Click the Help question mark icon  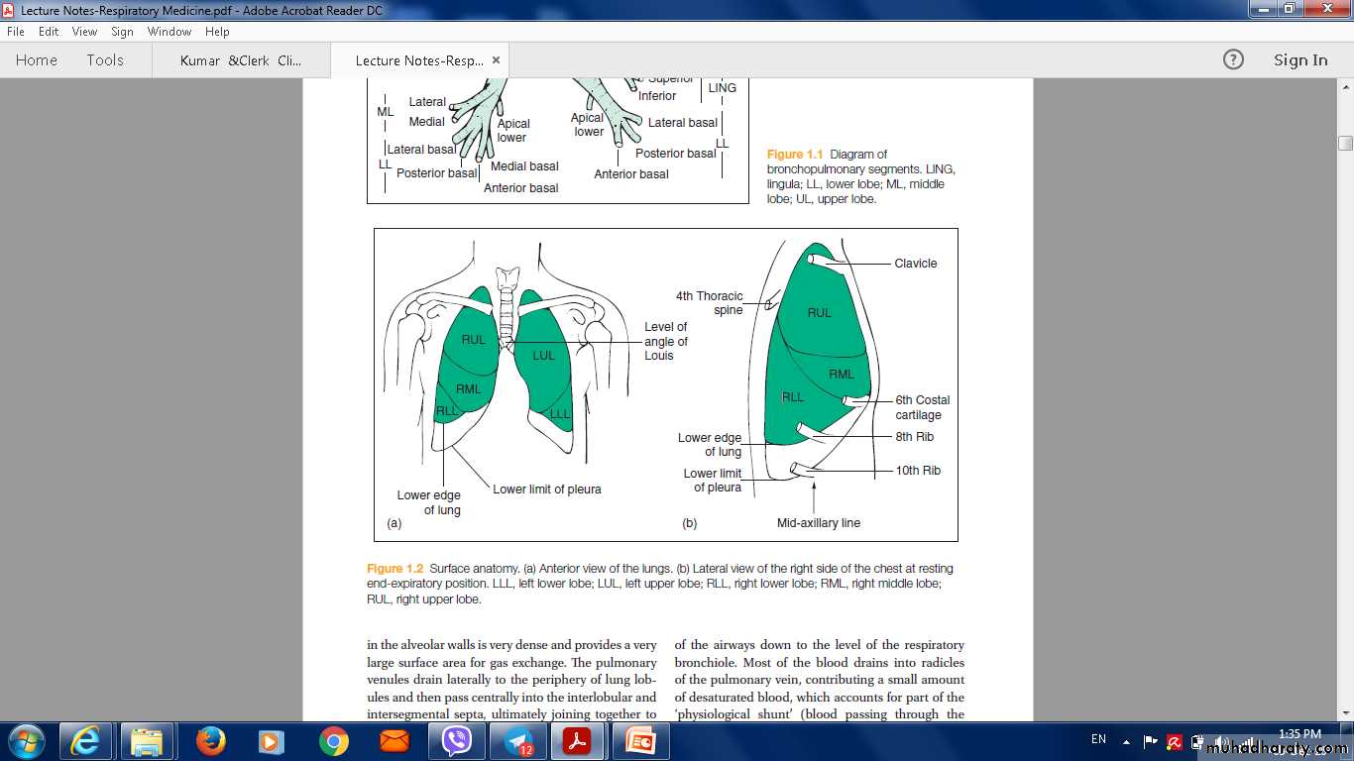pyautogui.click(x=1233, y=59)
